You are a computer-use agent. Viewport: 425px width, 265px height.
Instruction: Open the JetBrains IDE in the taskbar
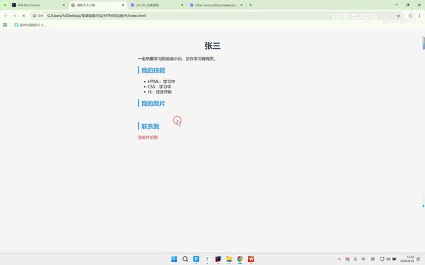click(x=218, y=259)
